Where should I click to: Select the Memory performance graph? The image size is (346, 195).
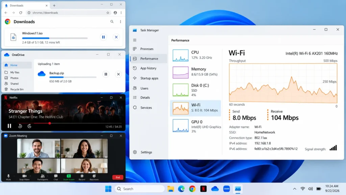click(x=180, y=72)
